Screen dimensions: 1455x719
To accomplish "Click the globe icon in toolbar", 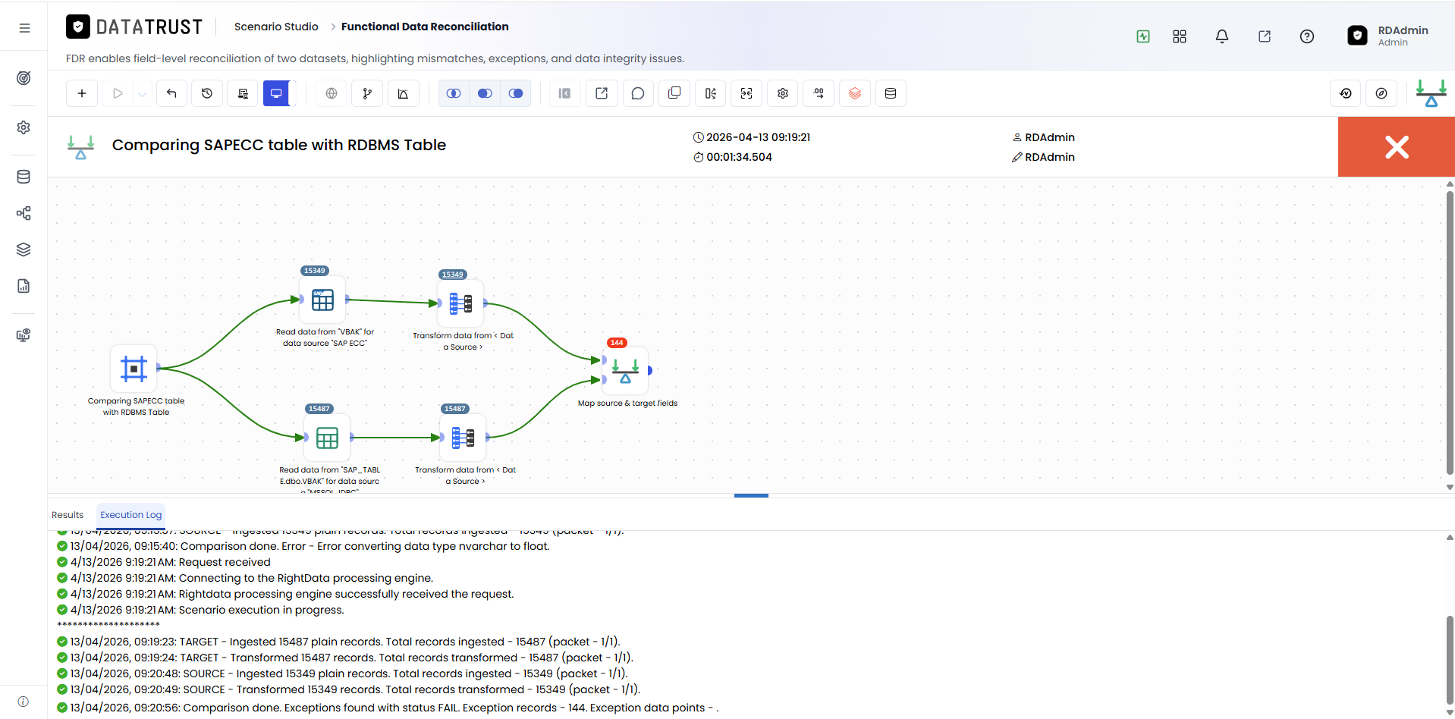I will tap(332, 93).
